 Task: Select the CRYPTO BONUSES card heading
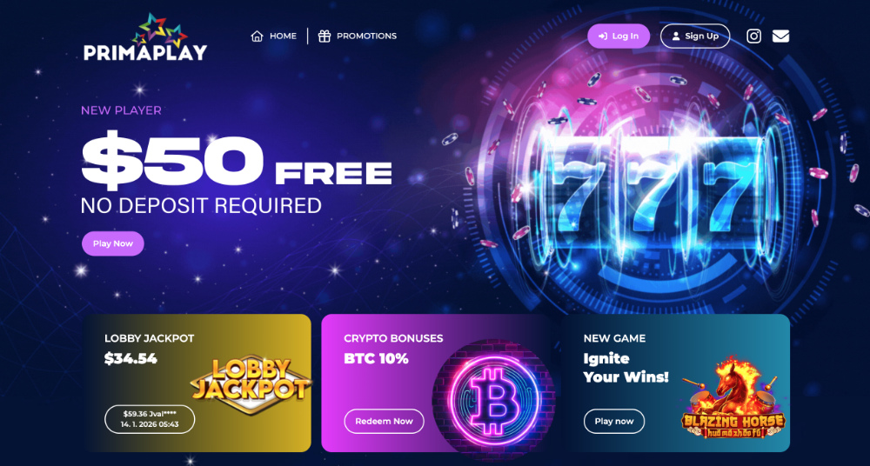pos(393,338)
